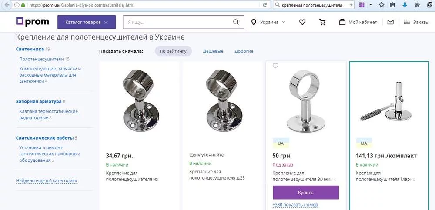Sort products by 'Дешевые'
Screen dimensions: 435x210
coord(213,51)
